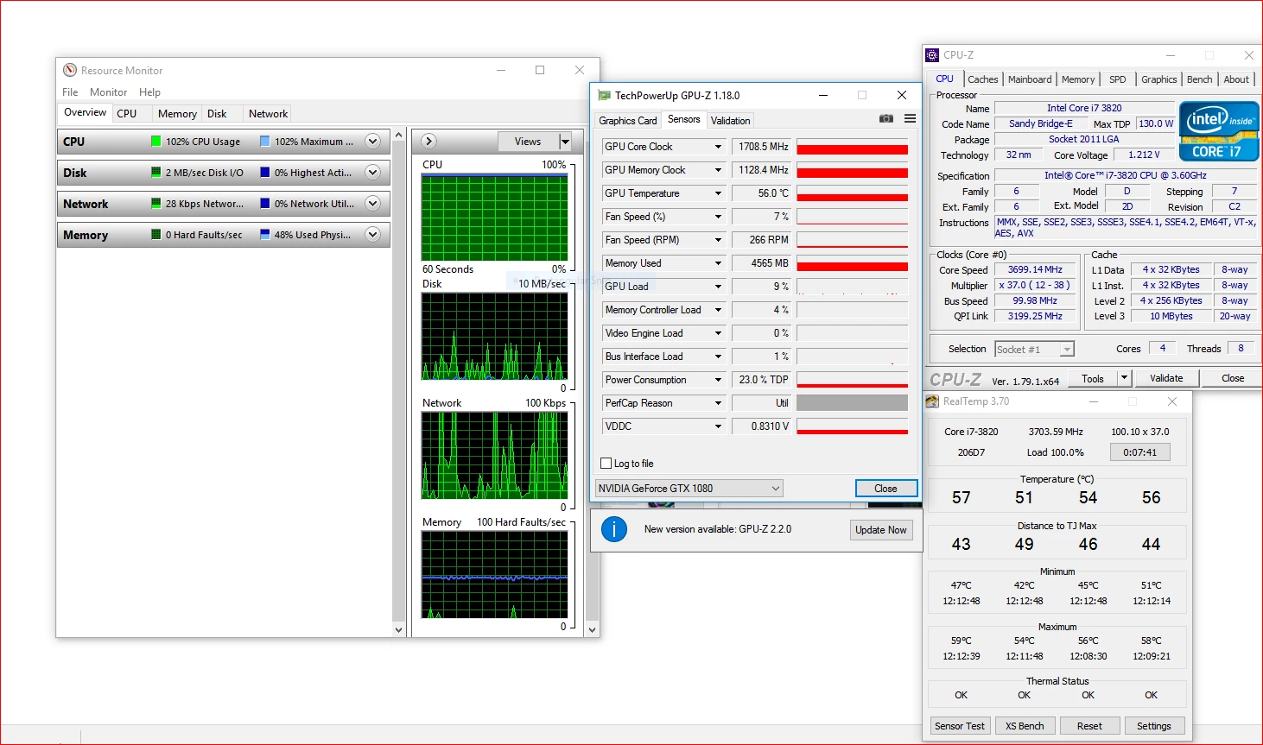Click the CPU-Z title bar chip icon
Image resolution: width=1263 pixels, height=745 pixels.
[x=932, y=55]
